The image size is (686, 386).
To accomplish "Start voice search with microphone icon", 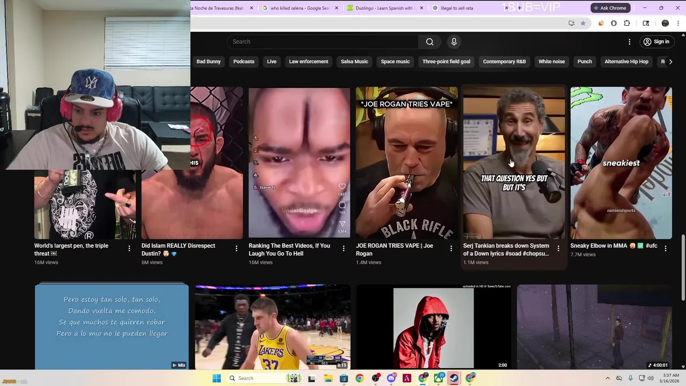I will coord(454,42).
